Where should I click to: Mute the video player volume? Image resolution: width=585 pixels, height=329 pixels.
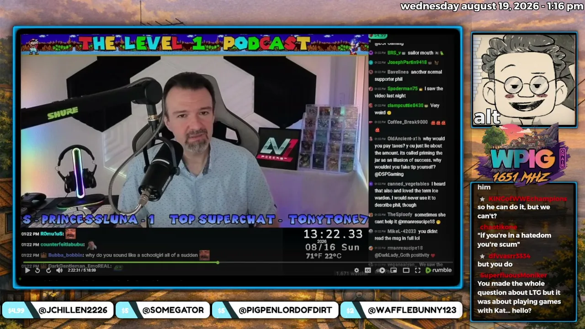point(59,270)
